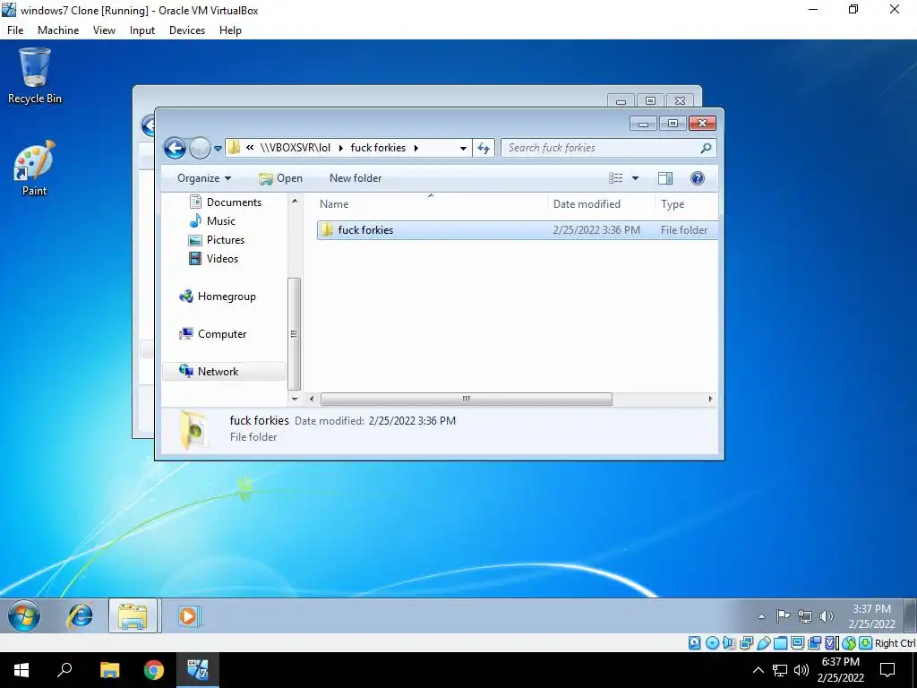This screenshot has width=917, height=688.
Task: Click the navigation pane vertical scrollbar thumb
Action: click(x=294, y=334)
